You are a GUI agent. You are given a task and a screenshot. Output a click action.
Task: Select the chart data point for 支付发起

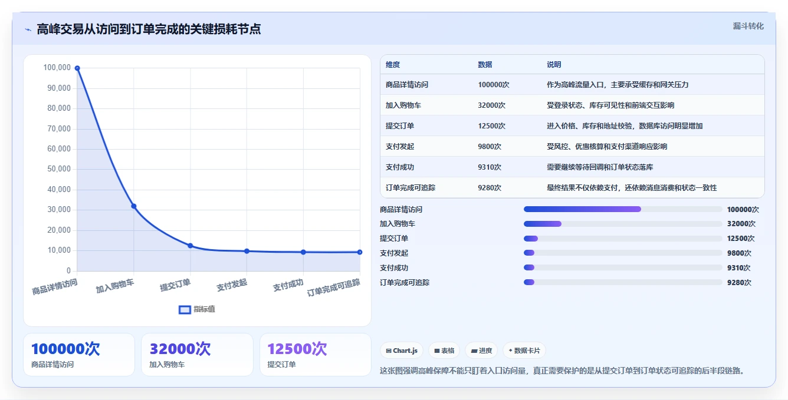pyautogui.click(x=247, y=251)
